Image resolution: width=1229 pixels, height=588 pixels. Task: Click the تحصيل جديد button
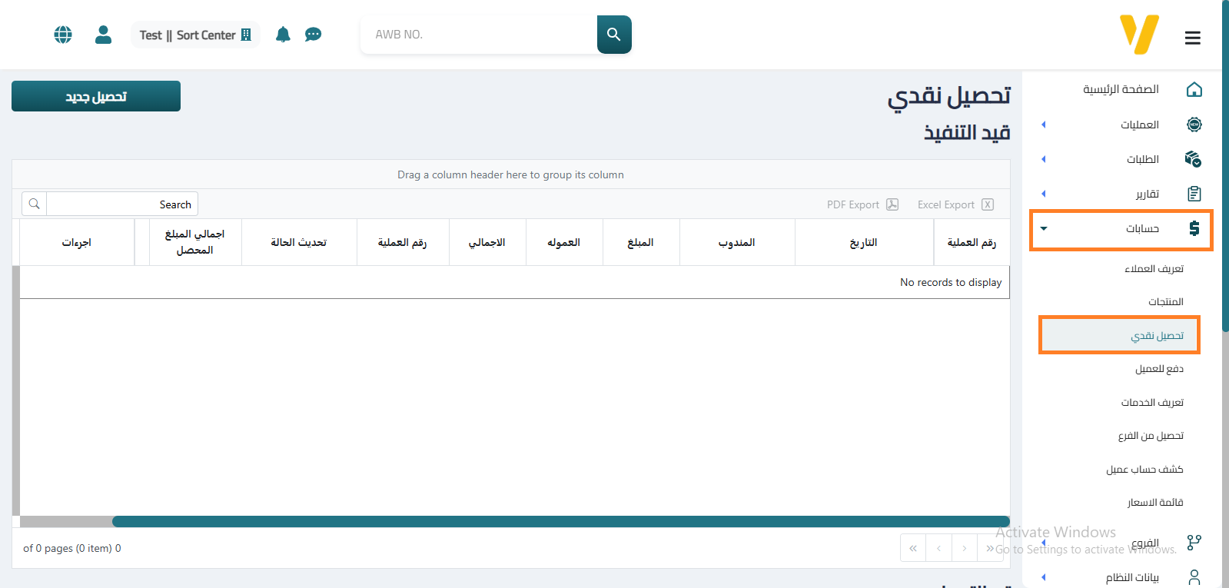coord(96,96)
